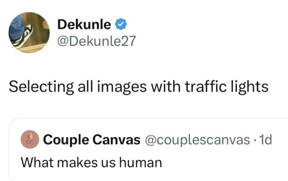Open the quoted "What makes us human" text
The height and width of the screenshot is (181, 288).
click(91, 162)
